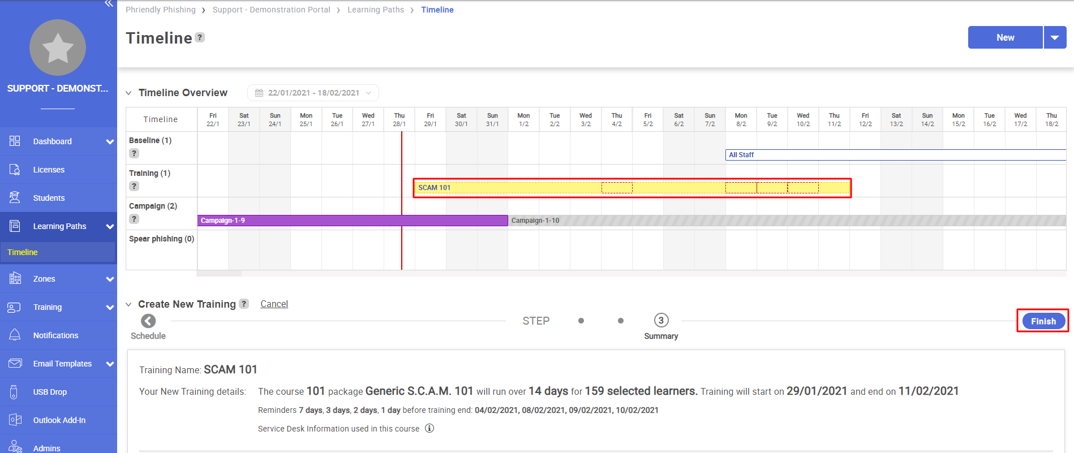1074x453 pixels.
Task: Click the Outlook Add-In icon
Action: pos(15,420)
